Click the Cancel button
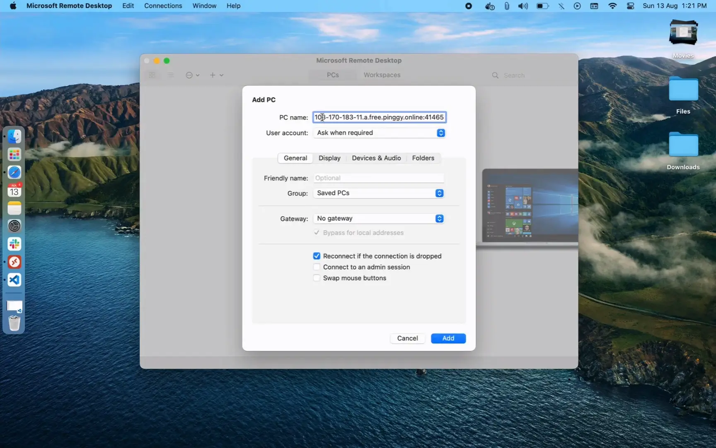Viewport: 716px width, 448px height. [x=407, y=338]
